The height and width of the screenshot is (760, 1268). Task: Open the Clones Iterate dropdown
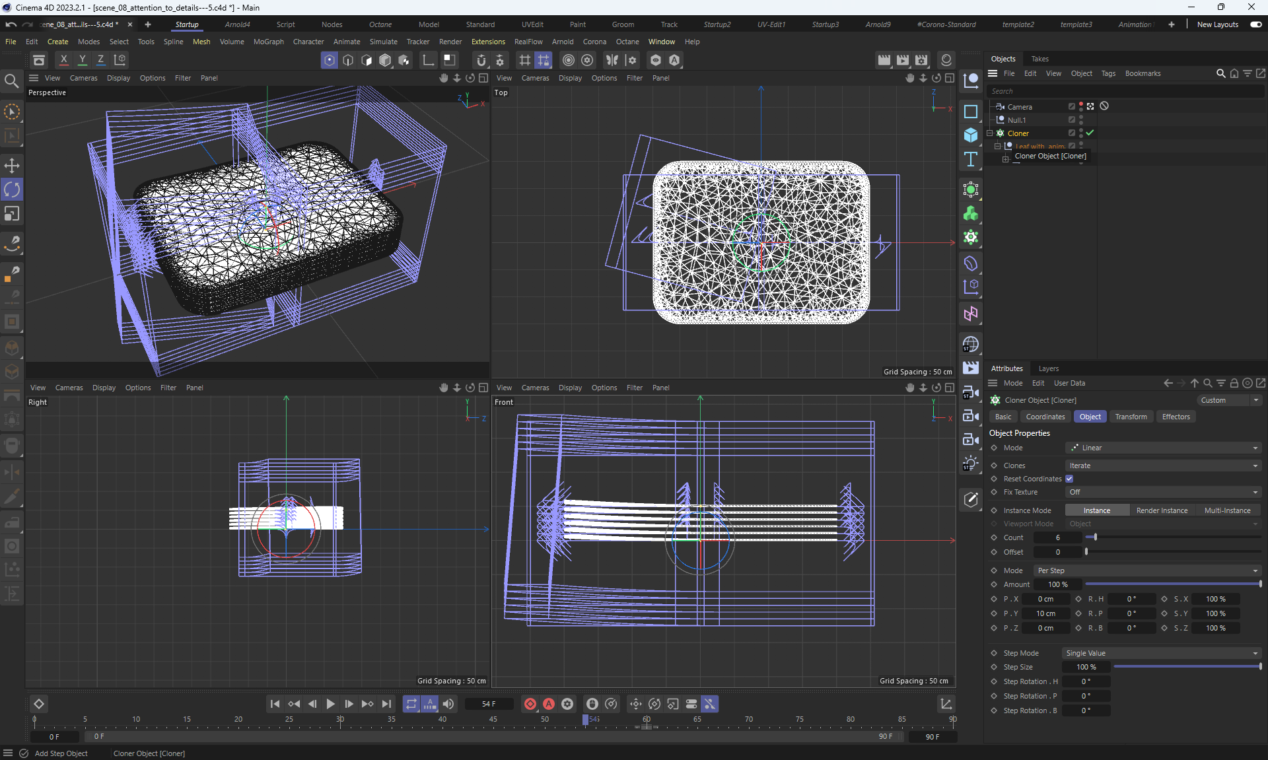(1162, 466)
